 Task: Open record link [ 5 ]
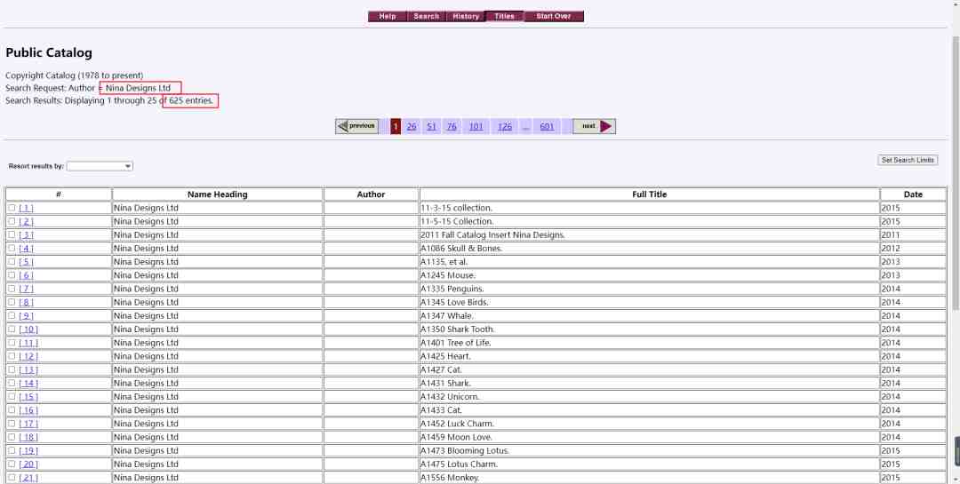click(27, 262)
